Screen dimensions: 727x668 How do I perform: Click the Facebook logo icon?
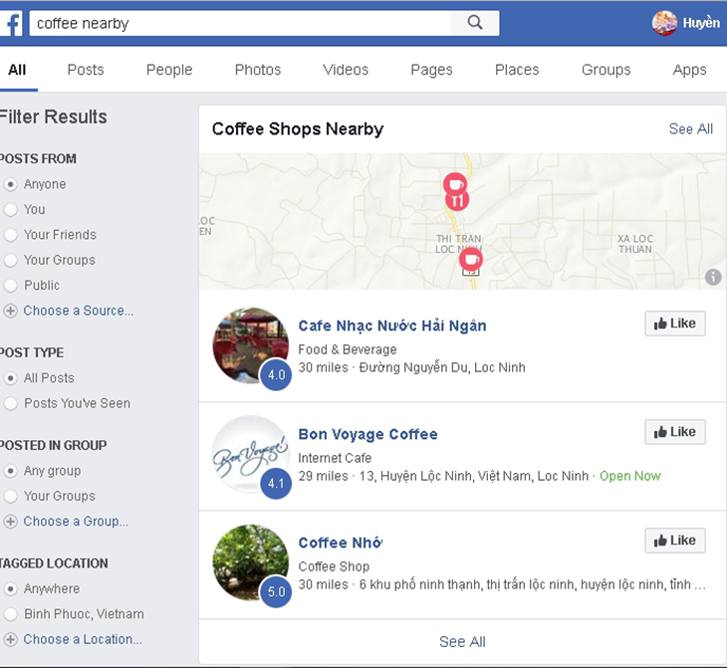click(11, 23)
